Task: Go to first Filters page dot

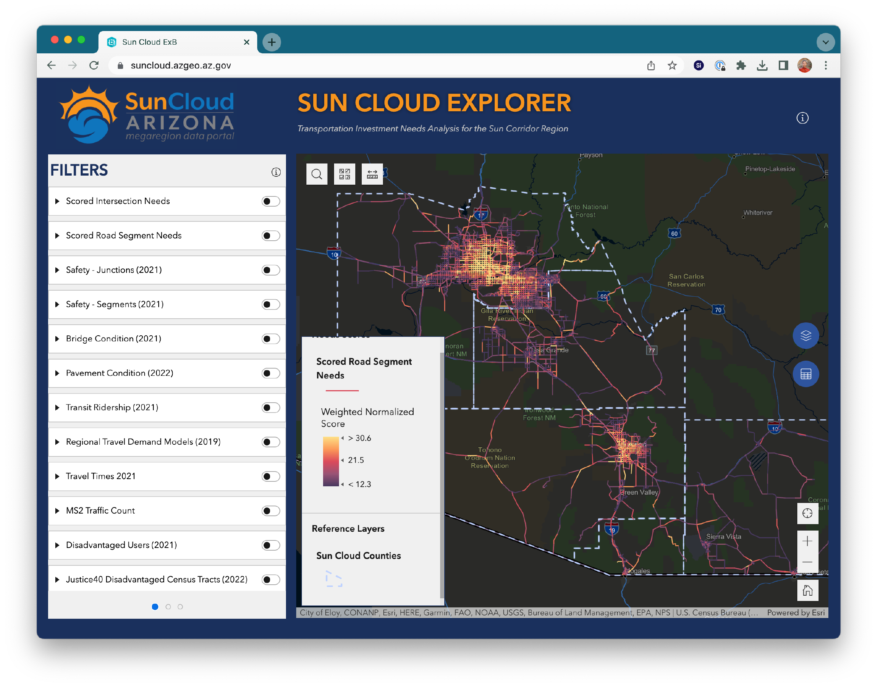Action: point(155,607)
